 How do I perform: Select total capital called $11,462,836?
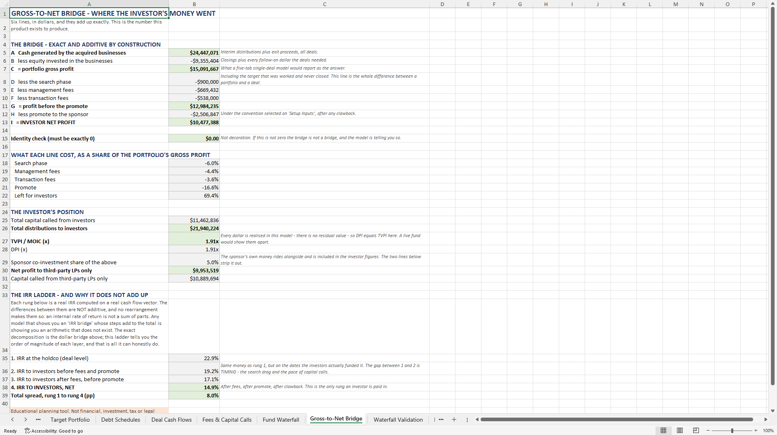pos(194,220)
